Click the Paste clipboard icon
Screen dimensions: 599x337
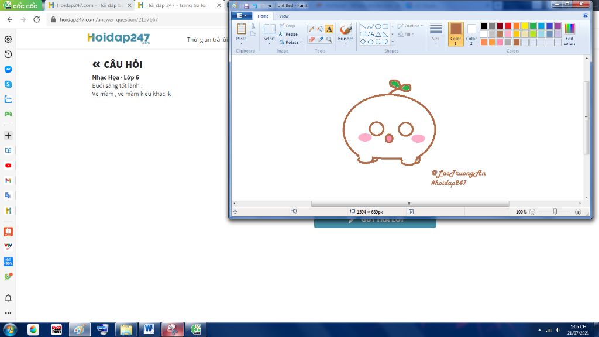tap(241, 29)
